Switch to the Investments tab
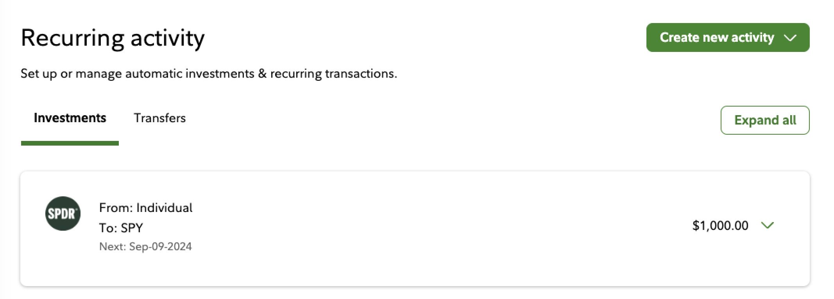Screen dimensions: 834x299 (70, 118)
